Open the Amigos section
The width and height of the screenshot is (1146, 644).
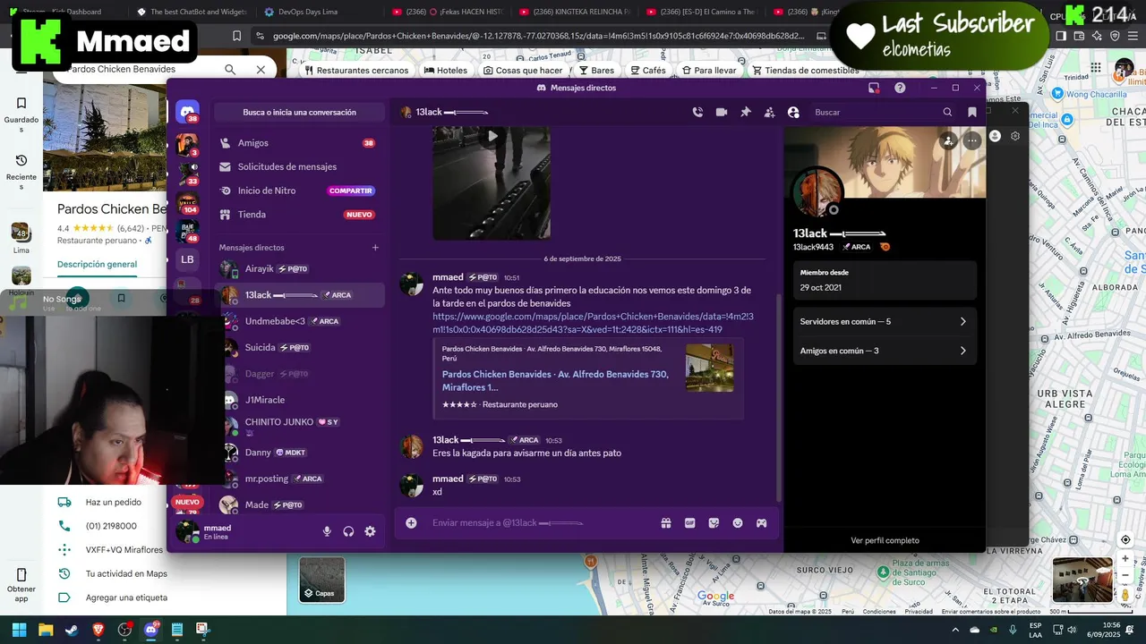299,143
